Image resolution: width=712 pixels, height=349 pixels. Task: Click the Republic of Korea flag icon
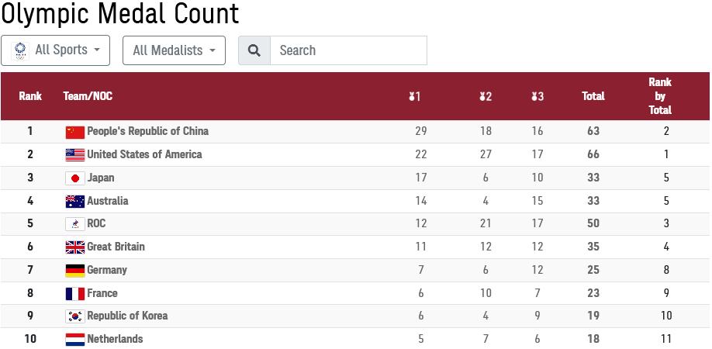coord(75,316)
